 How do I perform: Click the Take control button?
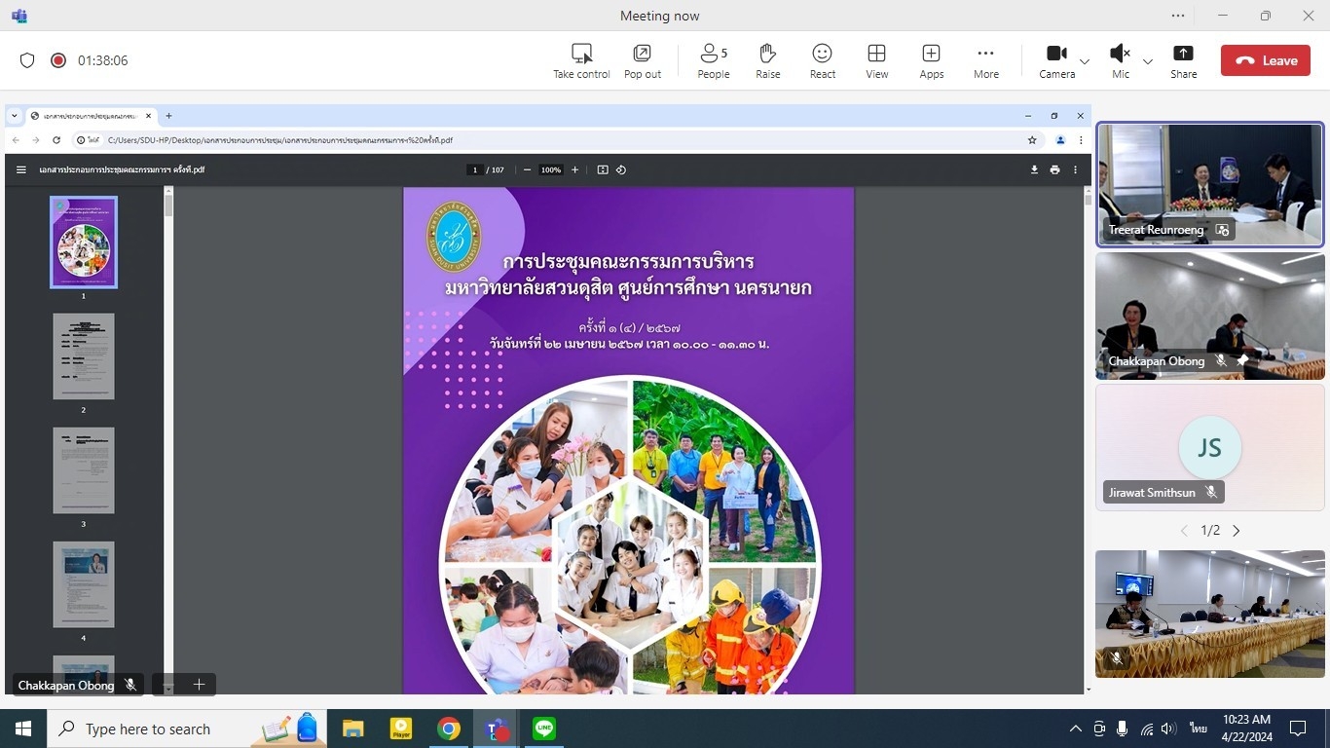[x=581, y=60]
